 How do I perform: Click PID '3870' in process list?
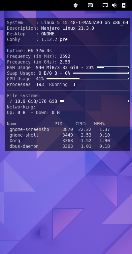(x=68, y=130)
